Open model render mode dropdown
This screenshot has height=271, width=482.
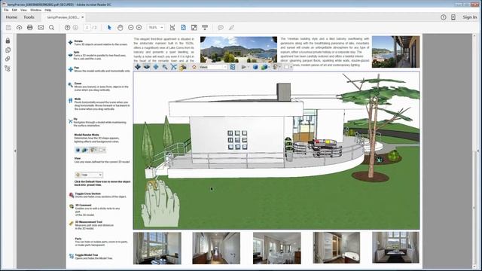264,67
